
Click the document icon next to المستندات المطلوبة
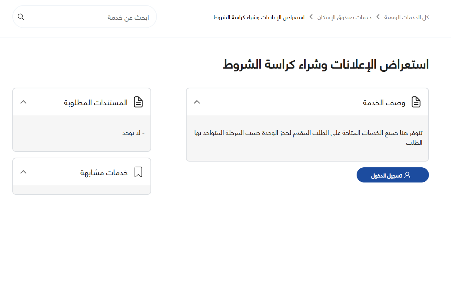coord(139,102)
